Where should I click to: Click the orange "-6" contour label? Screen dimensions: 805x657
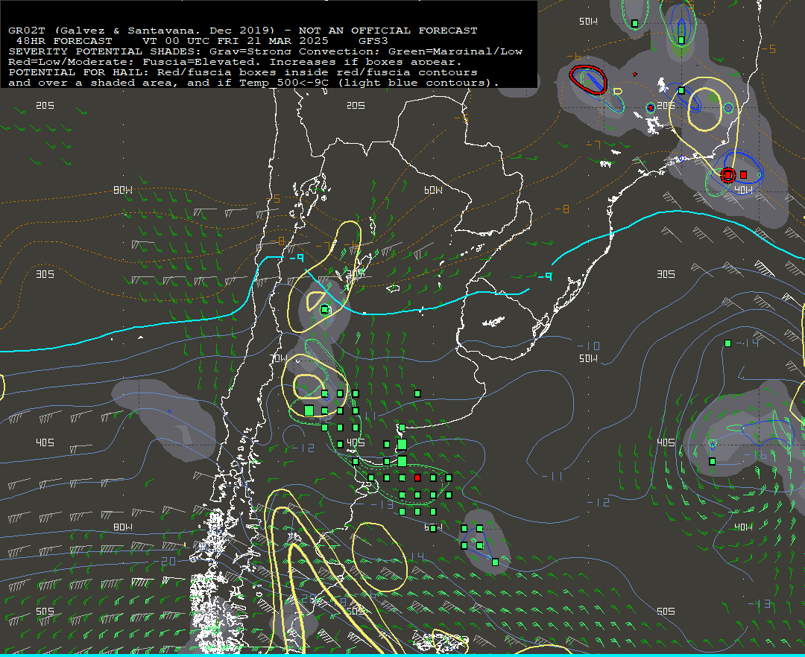click(574, 57)
